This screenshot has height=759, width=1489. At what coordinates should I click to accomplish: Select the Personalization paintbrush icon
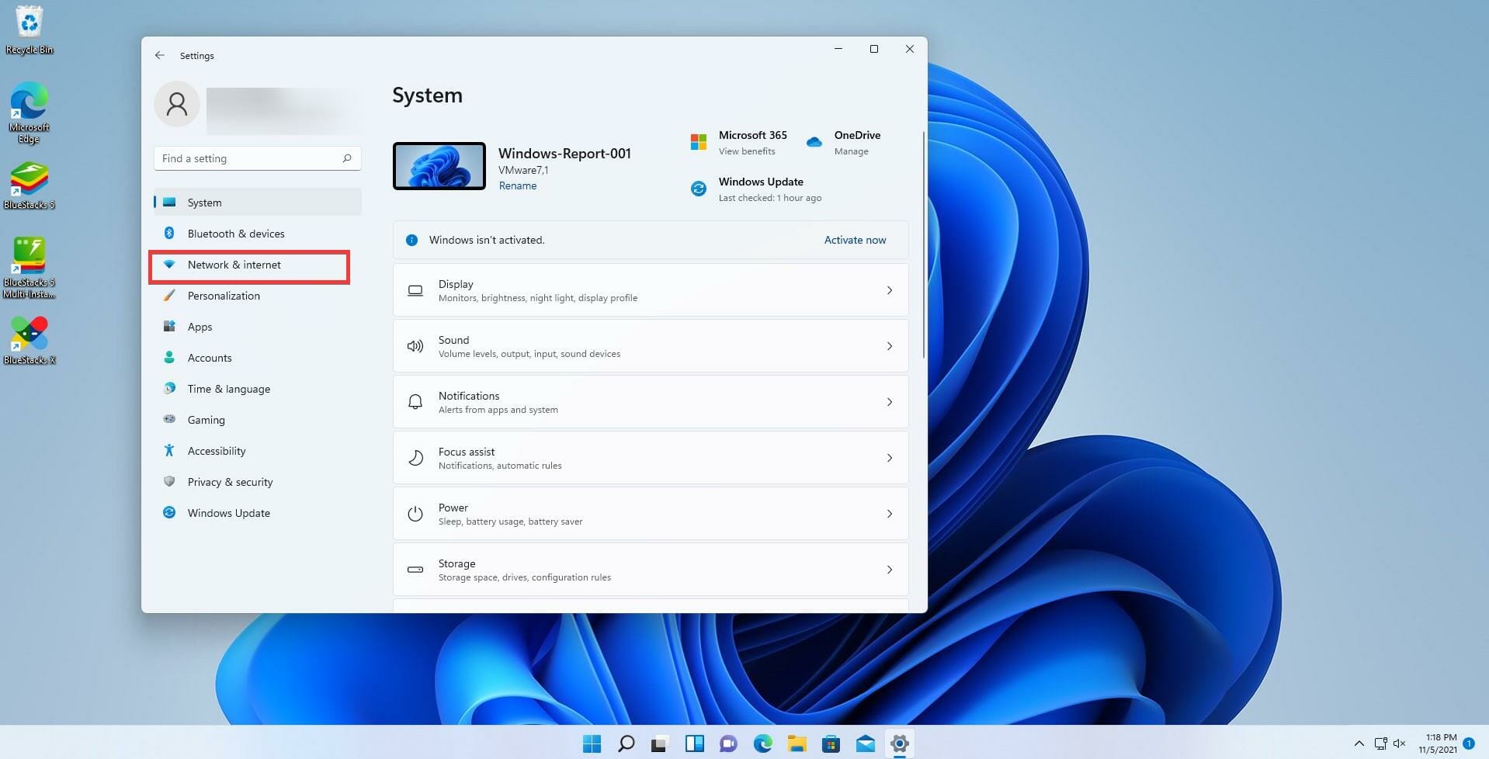[x=169, y=296]
